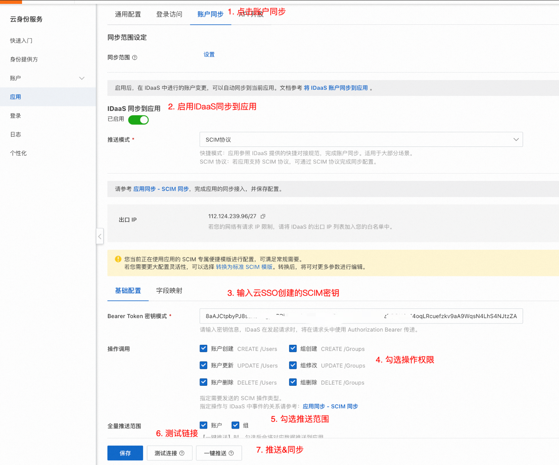The width and height of the screenshot is (559, 465).
Task: Click the 云身份服务 sidebar title
Action: click(x=26, y=19)
